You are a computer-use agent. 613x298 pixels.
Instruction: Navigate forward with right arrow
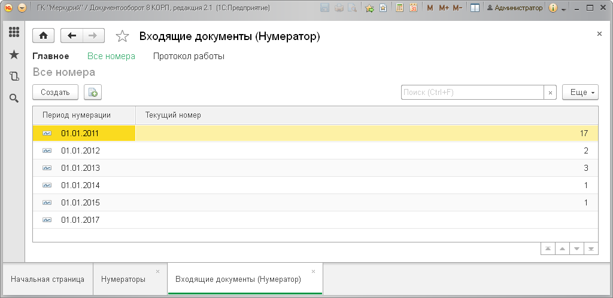(93, 36)
